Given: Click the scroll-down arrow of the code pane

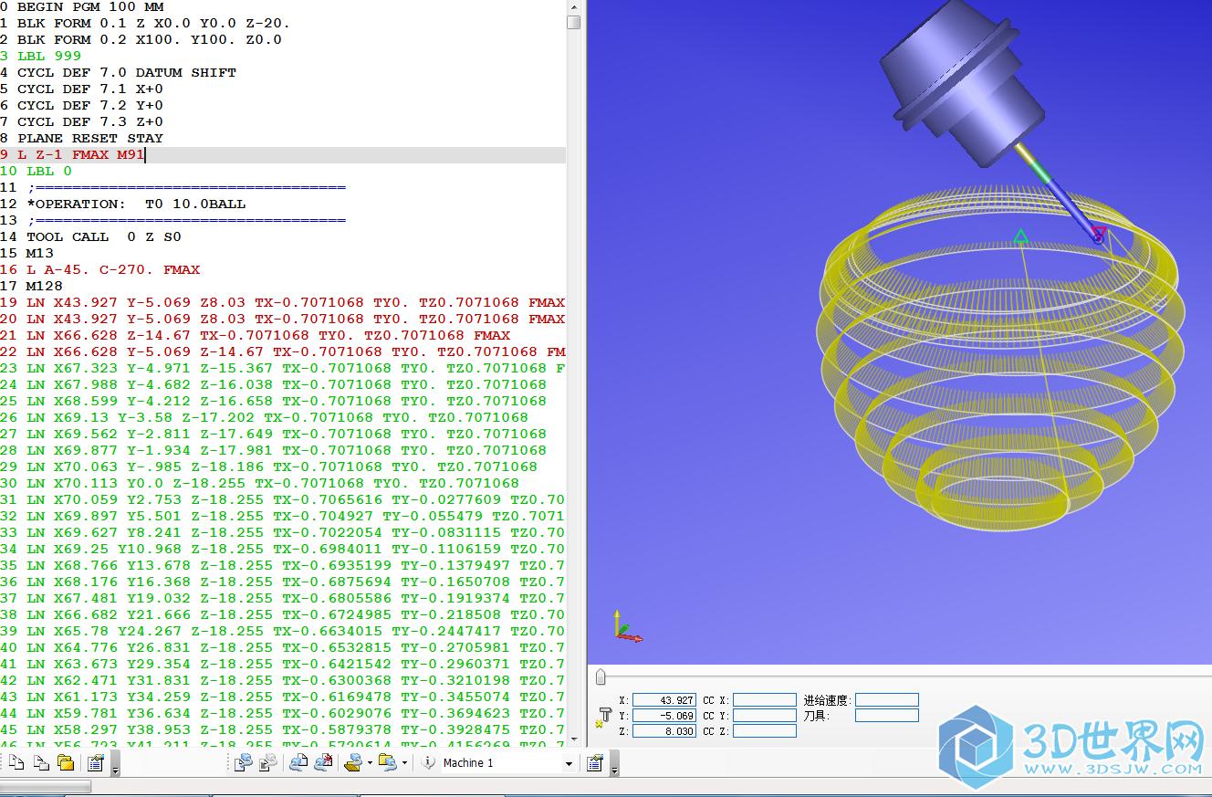Looking at the screenshot, I should pyautogui.click(x=573, y=739).
